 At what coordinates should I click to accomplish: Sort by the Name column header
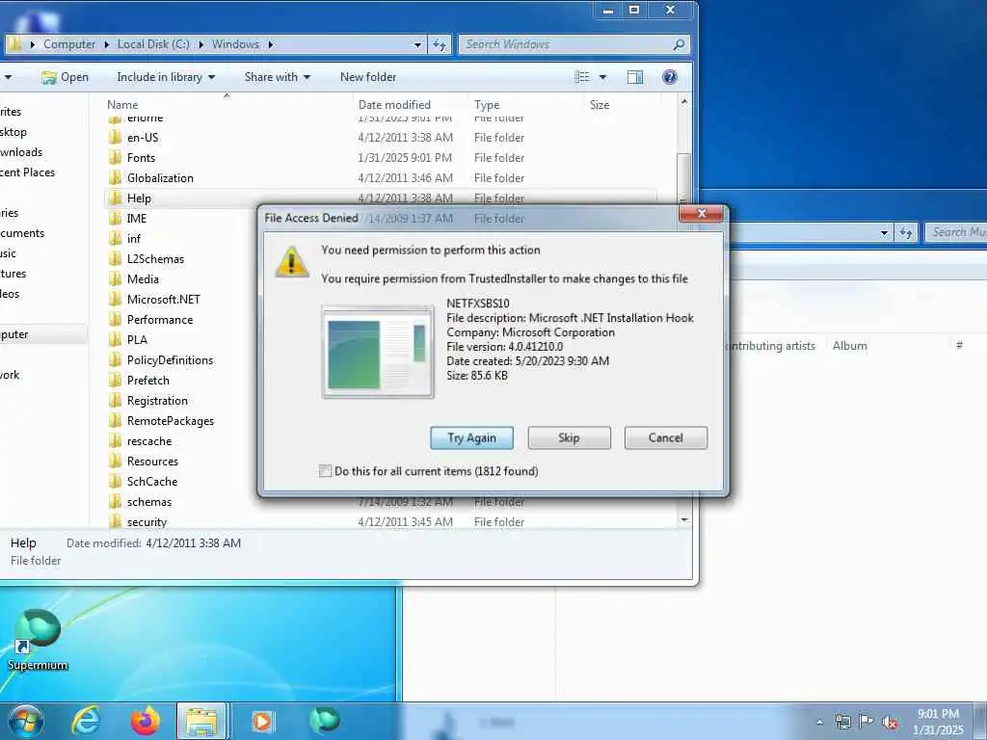(122, 105)
